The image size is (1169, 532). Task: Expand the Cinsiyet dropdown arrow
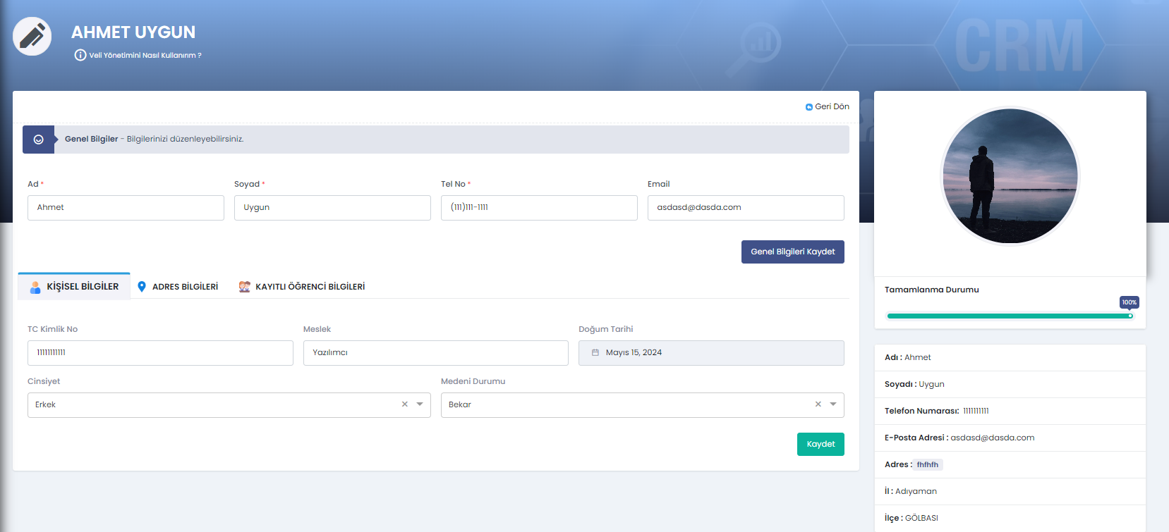pyautogui.click(x=420, y=404)
